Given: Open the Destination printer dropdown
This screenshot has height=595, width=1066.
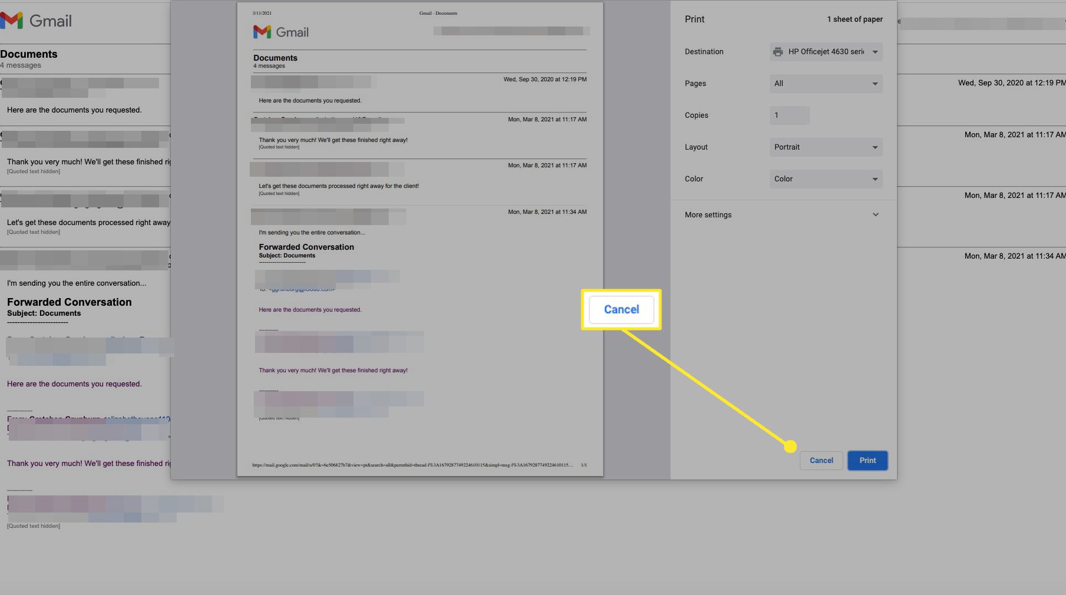Looking at the screenshot, I should [826, 52].
